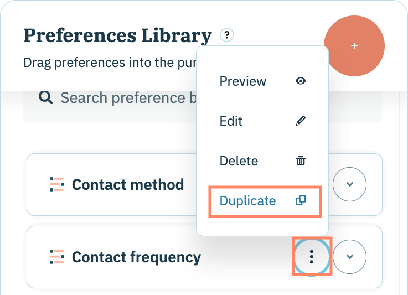This screenshot has width=408, height=295.
Task: Click the Delete trash can icon
Action: click(301, 161)
